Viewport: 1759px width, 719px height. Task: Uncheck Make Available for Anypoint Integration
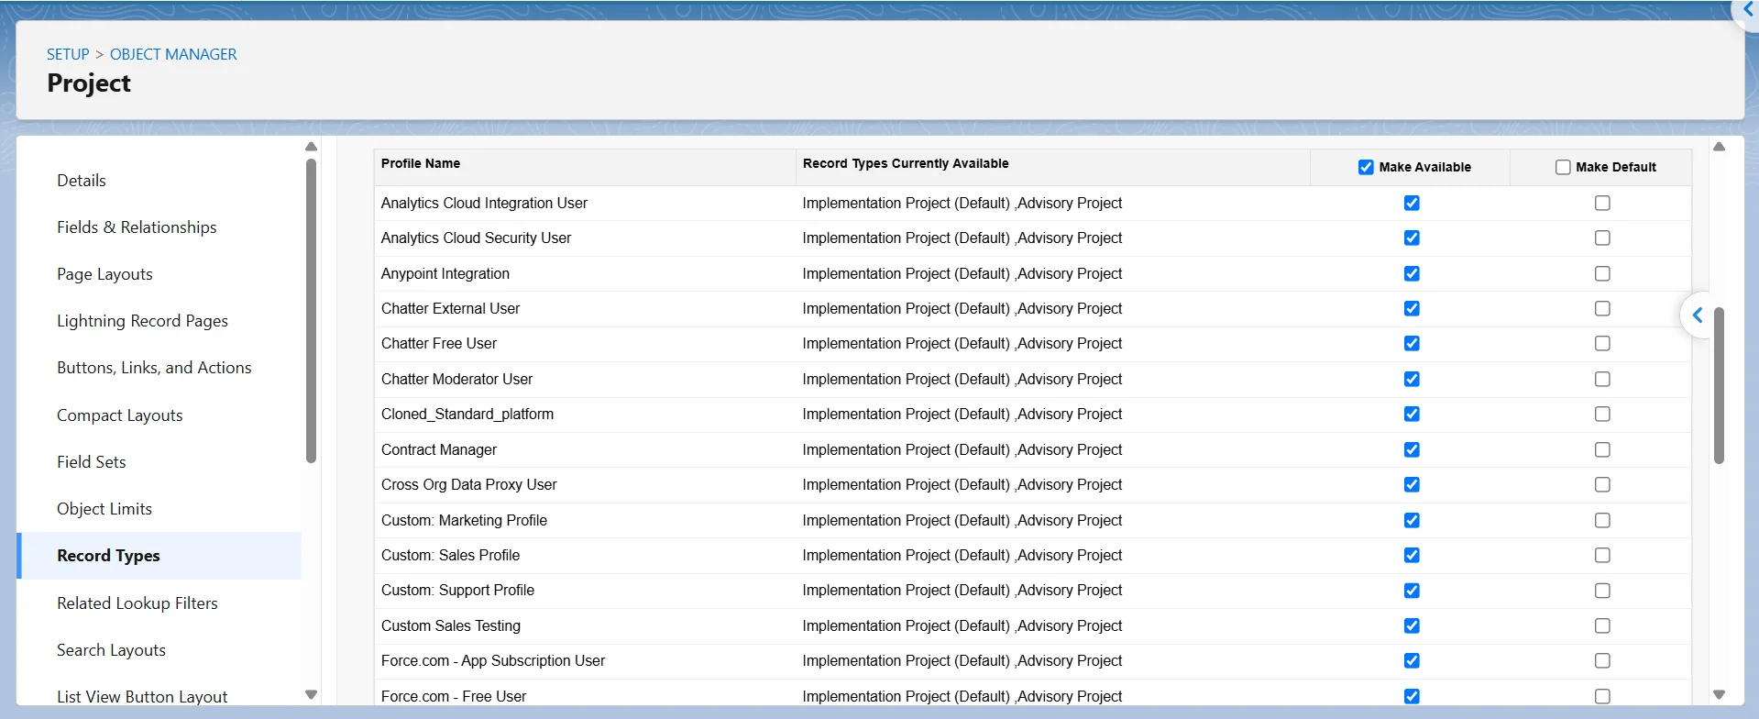(x=1412, y=273)
